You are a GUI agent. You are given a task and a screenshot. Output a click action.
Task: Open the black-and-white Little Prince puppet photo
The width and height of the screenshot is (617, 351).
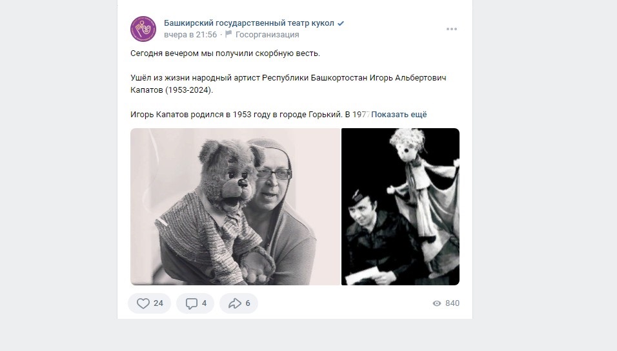tap(400, 207)
